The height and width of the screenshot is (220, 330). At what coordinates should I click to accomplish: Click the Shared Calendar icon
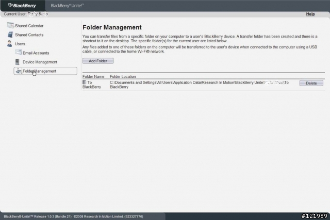(10, 25)
